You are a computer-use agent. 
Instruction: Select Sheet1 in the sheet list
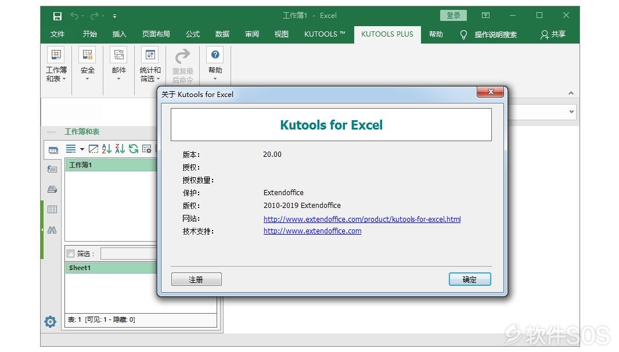coord(111,268)
